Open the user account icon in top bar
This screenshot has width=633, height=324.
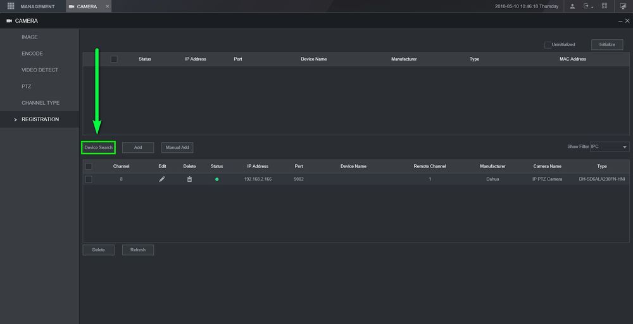573,6
